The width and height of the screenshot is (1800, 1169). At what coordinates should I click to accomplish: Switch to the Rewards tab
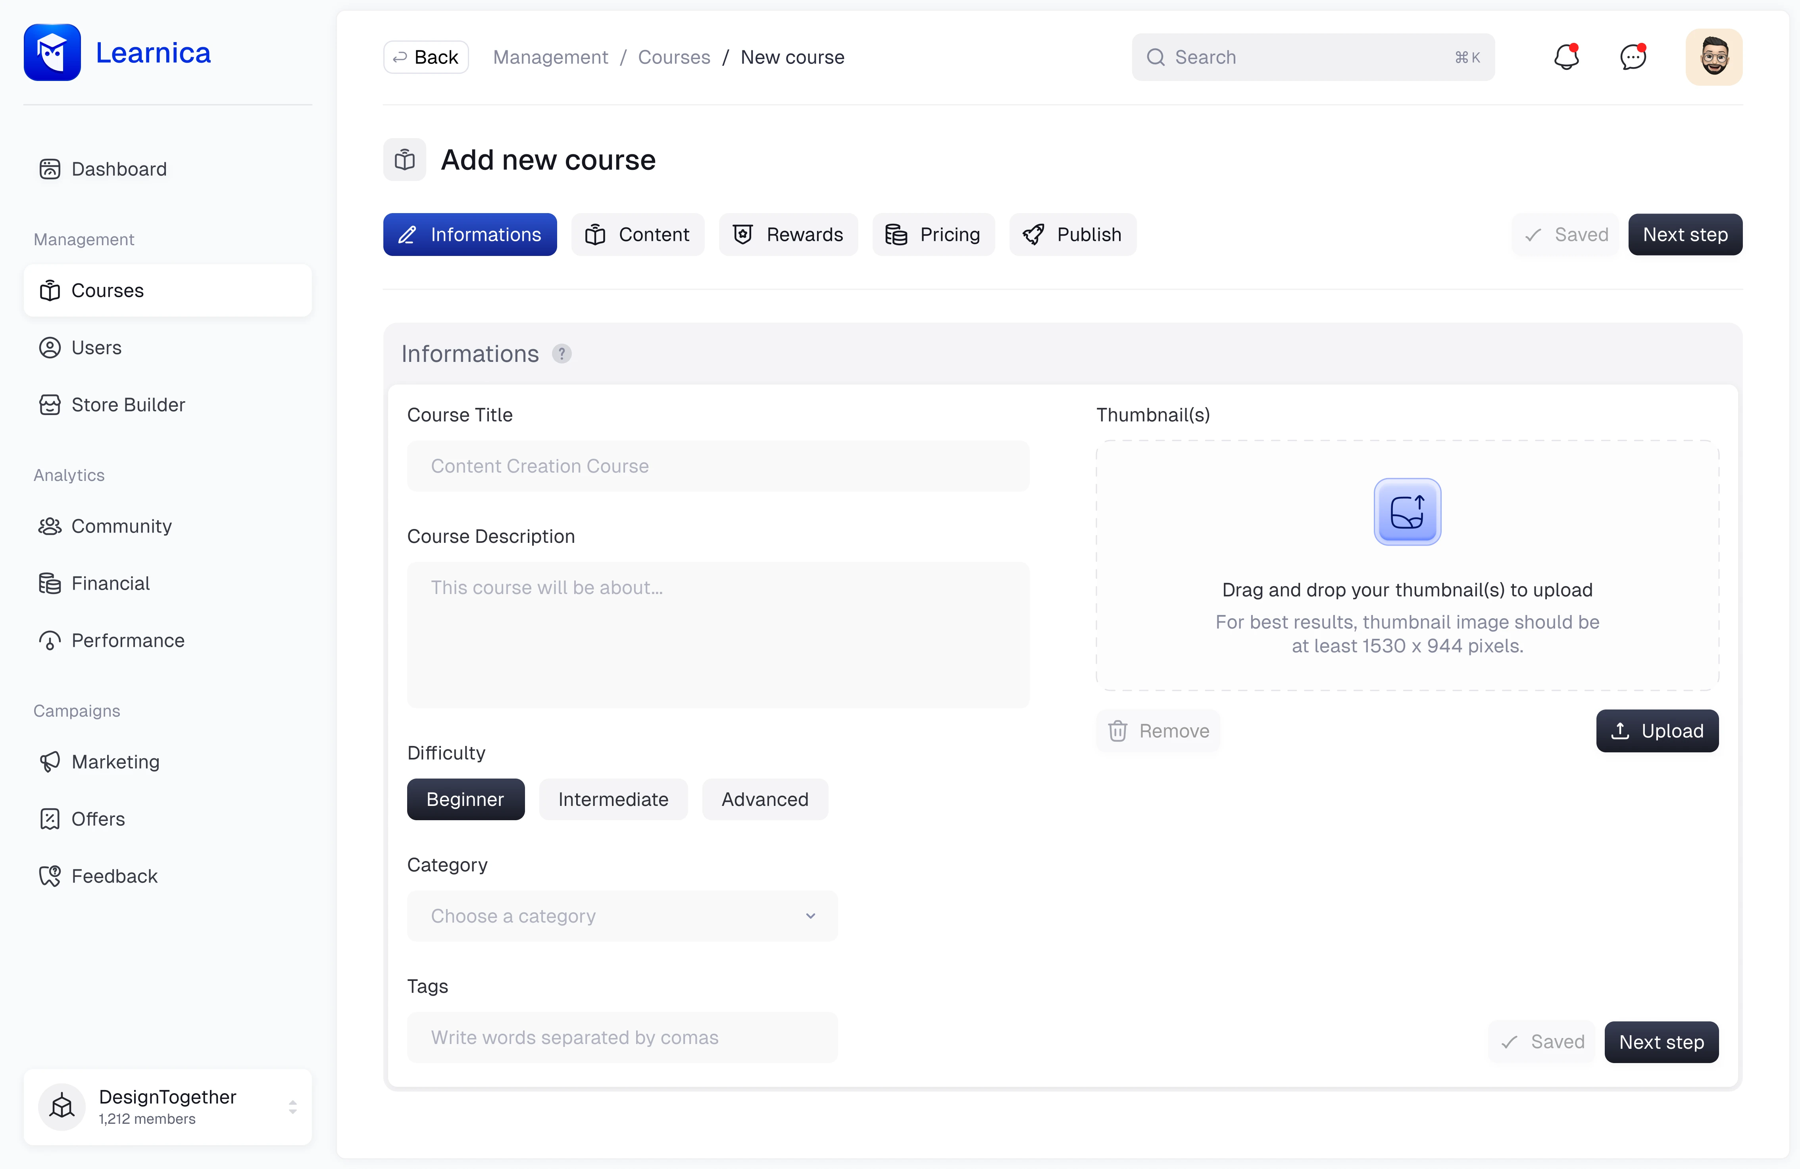click(788, 234)
